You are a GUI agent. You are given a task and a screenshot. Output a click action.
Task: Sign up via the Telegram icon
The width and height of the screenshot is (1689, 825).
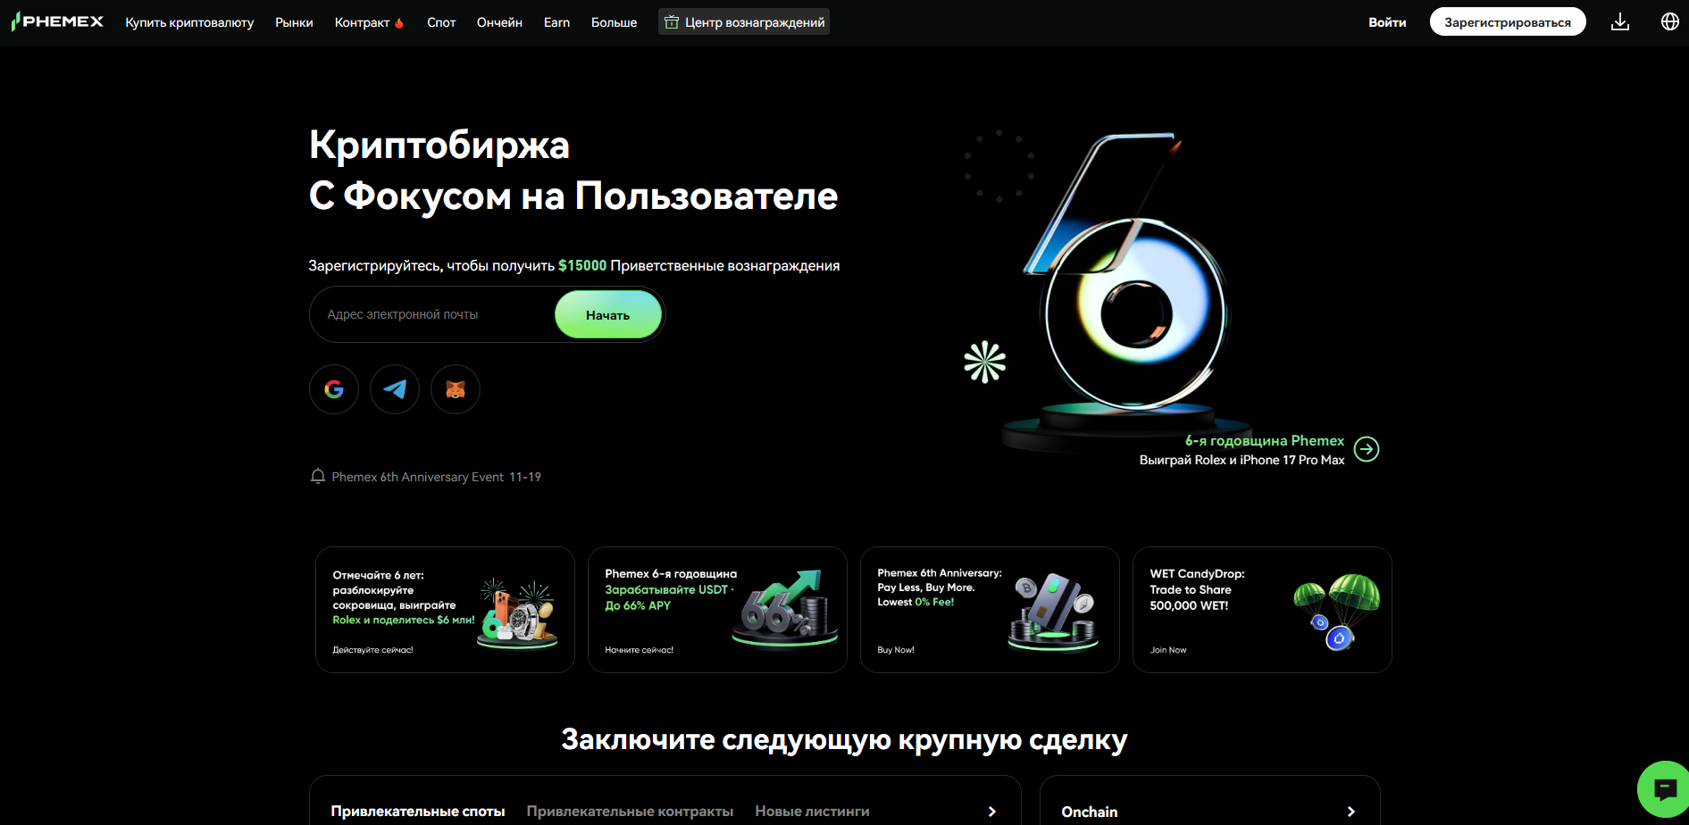394,389
